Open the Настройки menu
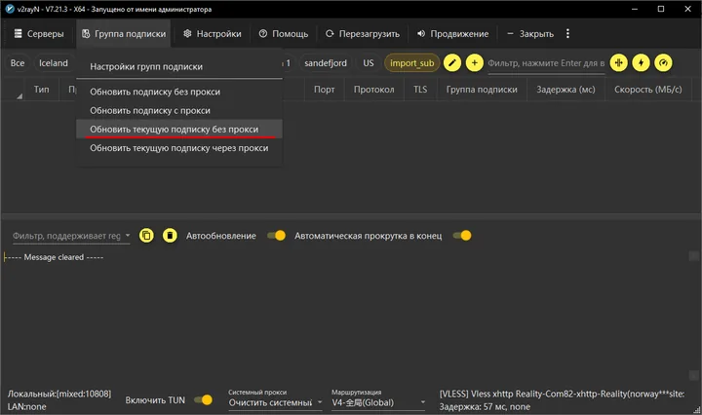This screenshot has width=702, height=415. 213,33
